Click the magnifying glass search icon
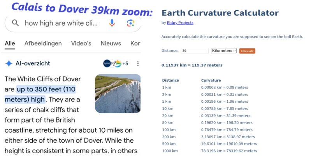The width and height of the screenshot is (311, 168). tap(16, 23)
